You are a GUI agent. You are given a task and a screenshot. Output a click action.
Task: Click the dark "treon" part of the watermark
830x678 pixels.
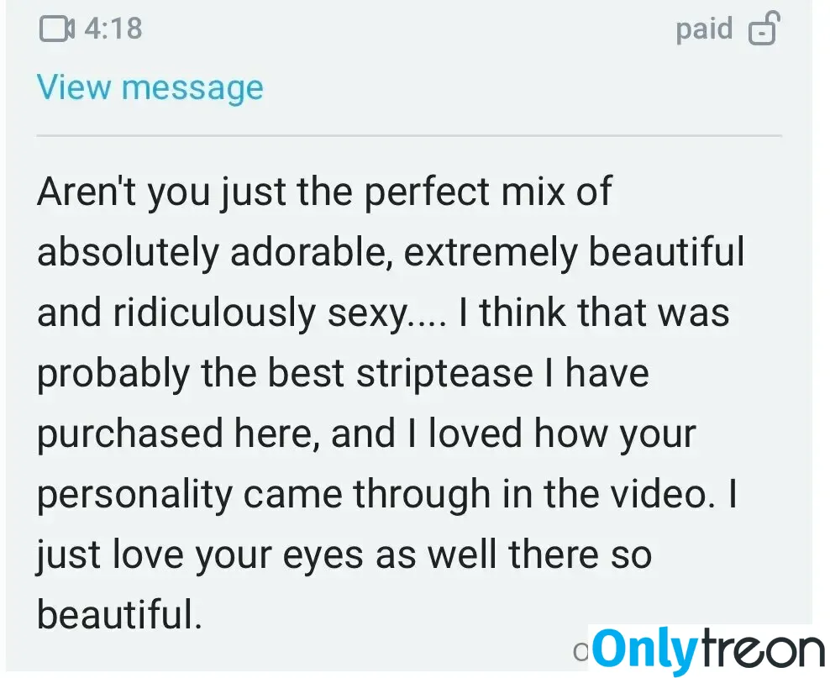759,649
